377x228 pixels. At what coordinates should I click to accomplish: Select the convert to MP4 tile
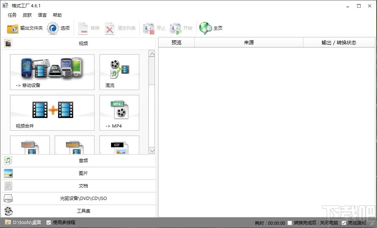tap(119, 113)
